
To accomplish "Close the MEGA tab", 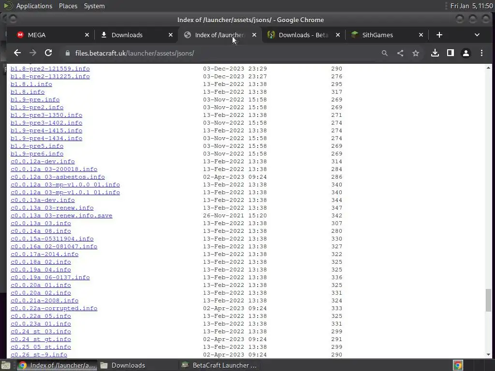I will click(87, 35).
